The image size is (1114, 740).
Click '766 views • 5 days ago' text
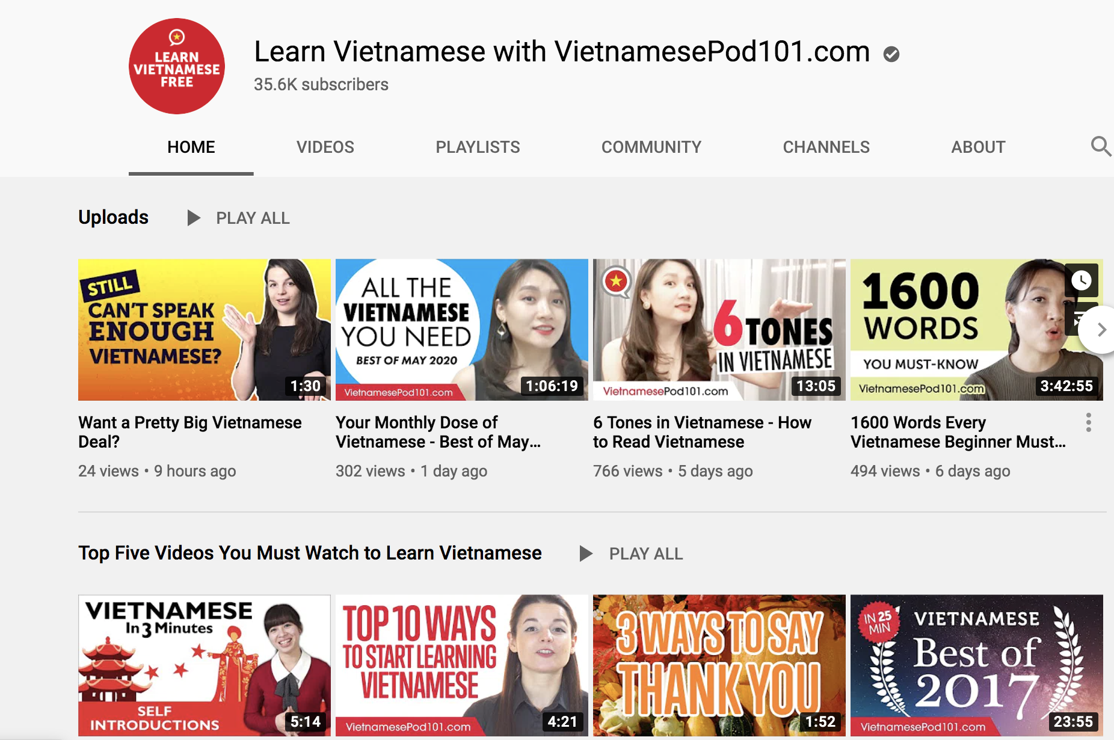coord(673,471)
